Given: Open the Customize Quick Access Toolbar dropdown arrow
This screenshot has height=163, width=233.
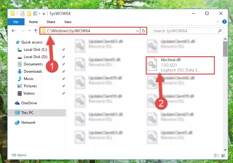Looking at the screenshot, I should point(44,14).
